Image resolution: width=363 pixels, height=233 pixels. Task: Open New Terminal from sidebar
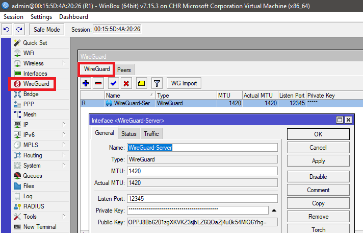[40, 227]
